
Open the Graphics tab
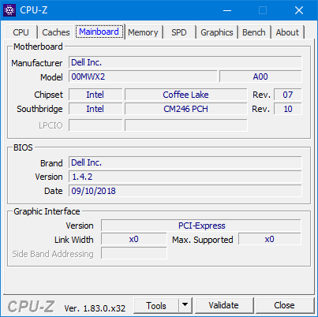[217, 32]
